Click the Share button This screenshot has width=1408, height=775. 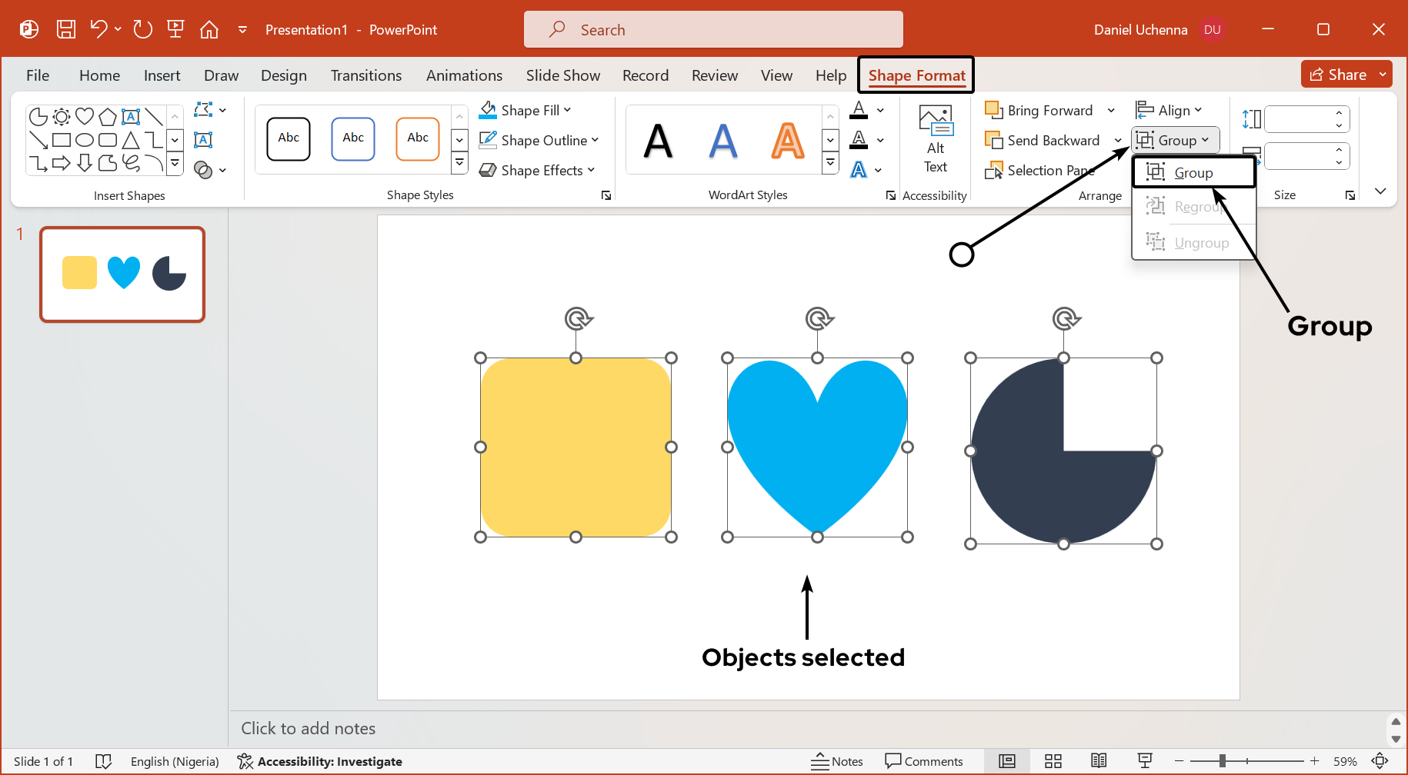pyautogui.click(x=1338, y=75)
